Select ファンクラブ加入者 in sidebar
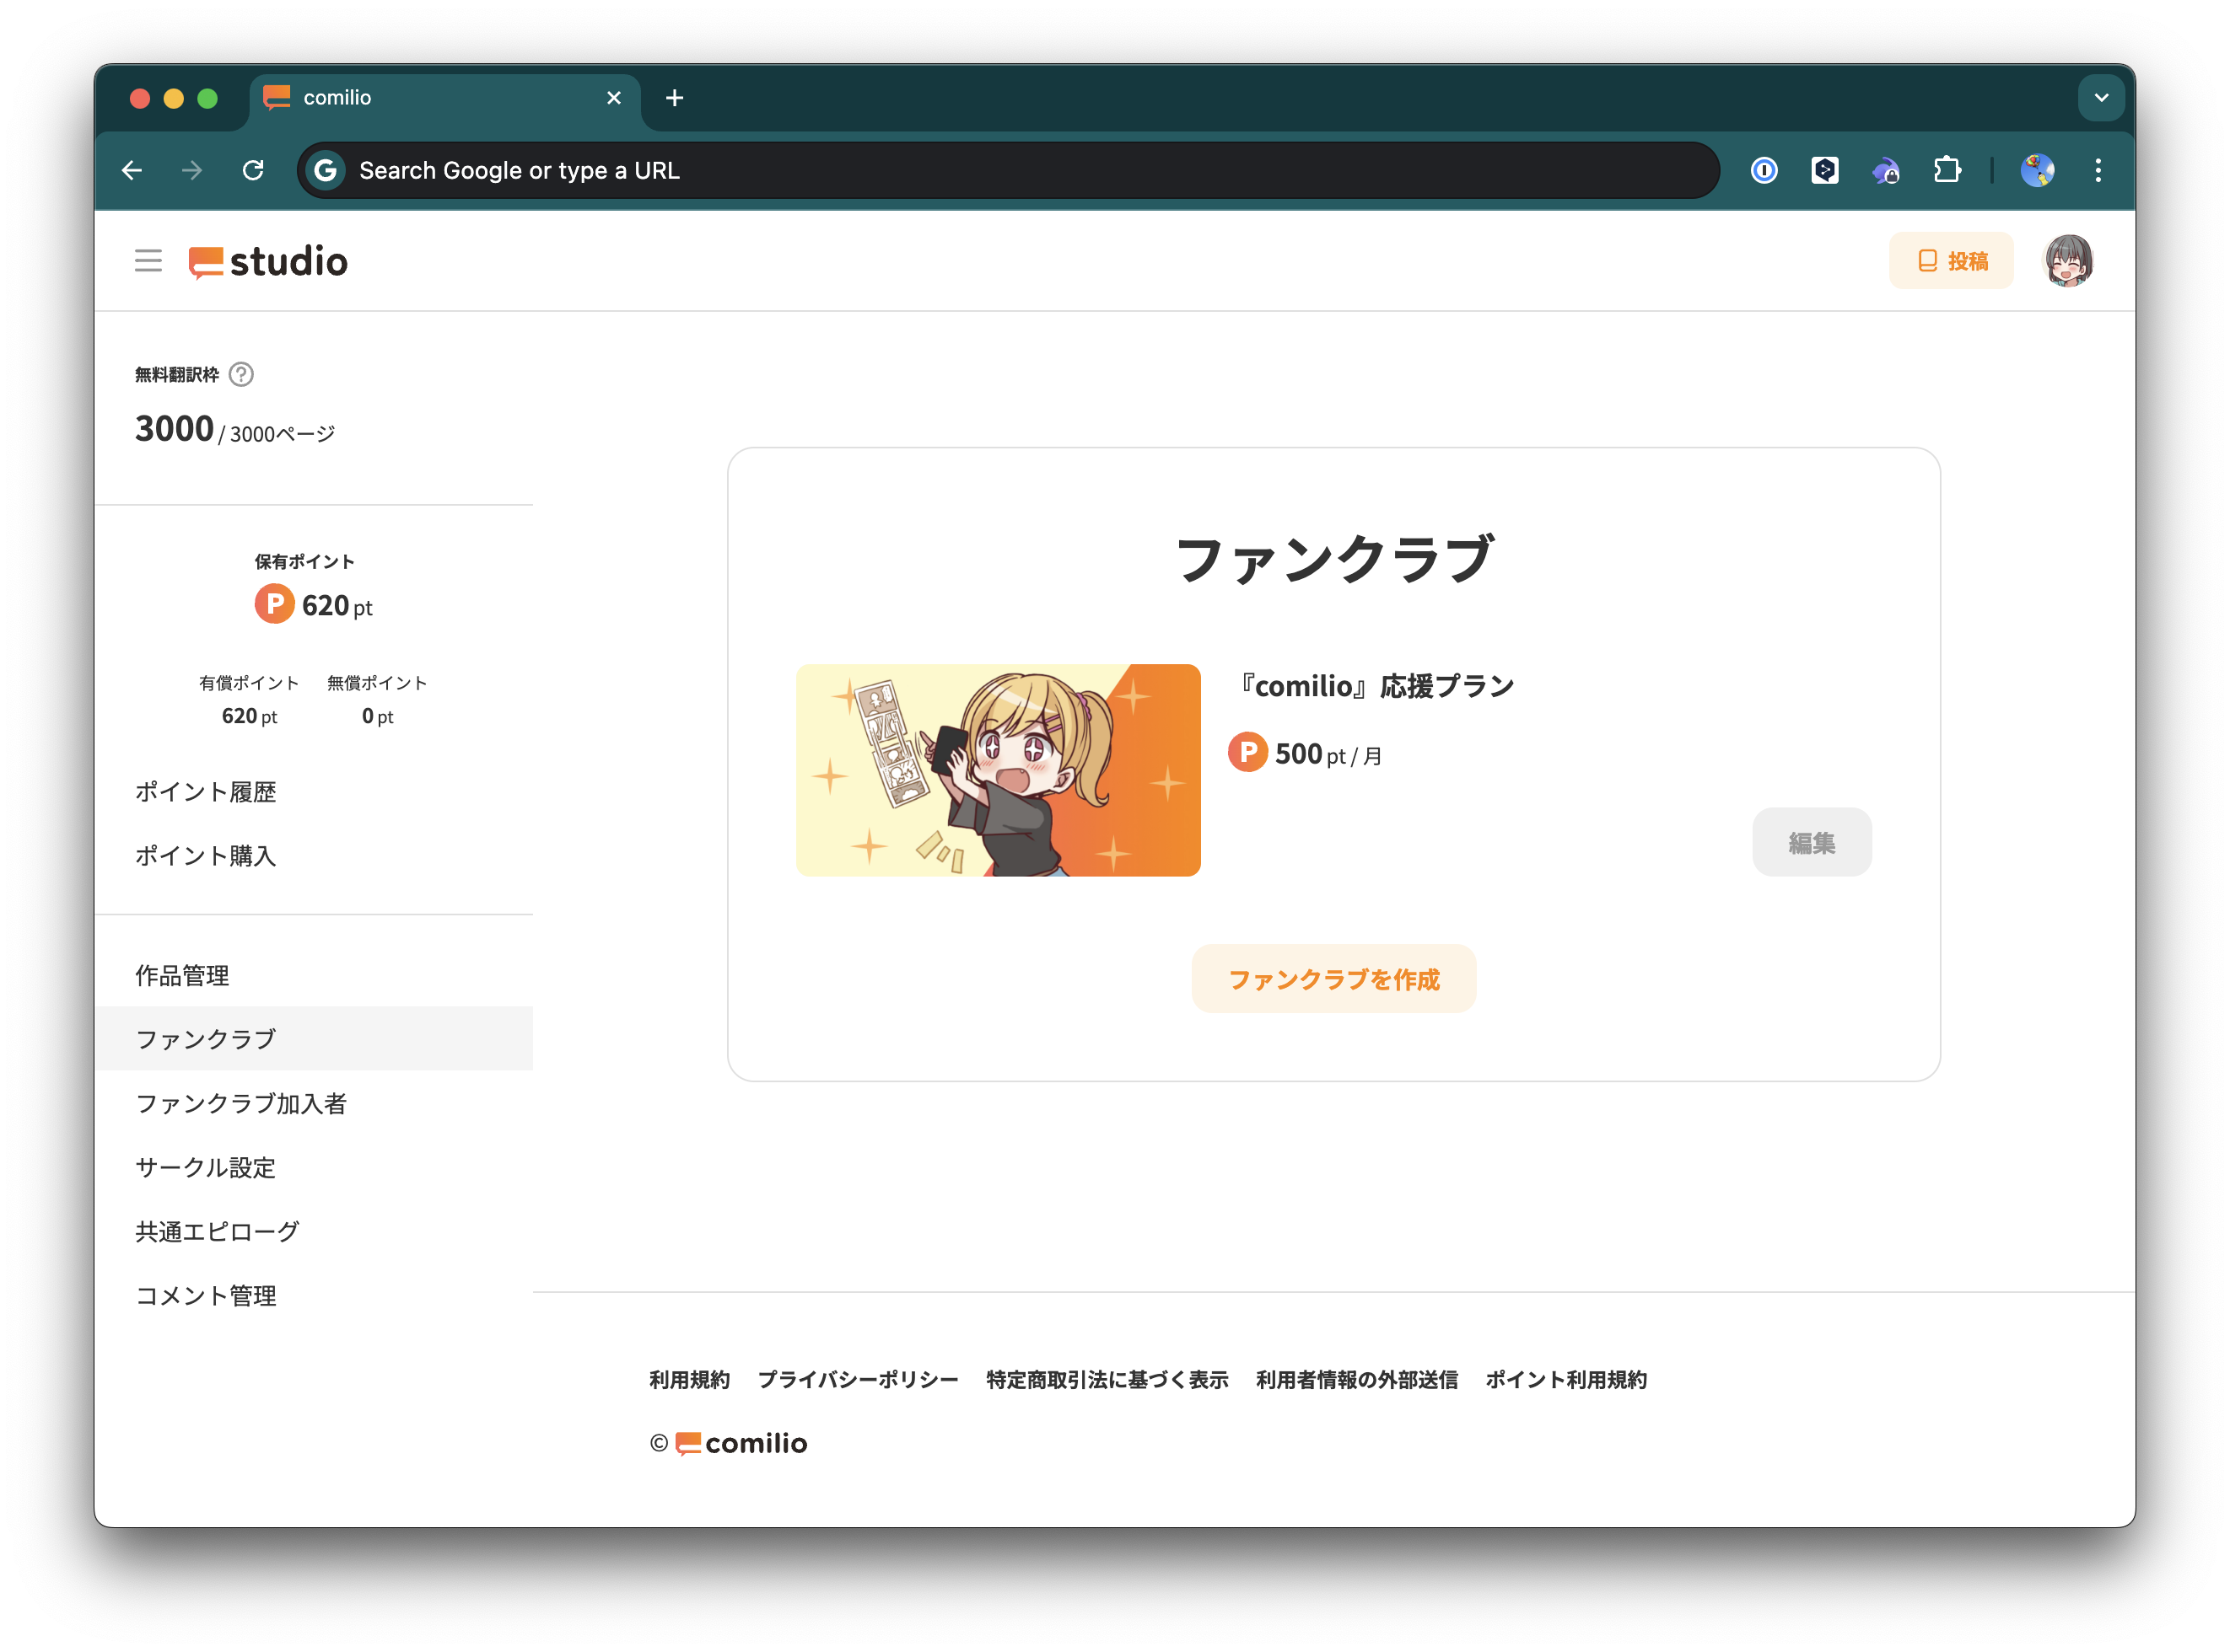2230x1652 pixels. click(x=241, y=1103)
